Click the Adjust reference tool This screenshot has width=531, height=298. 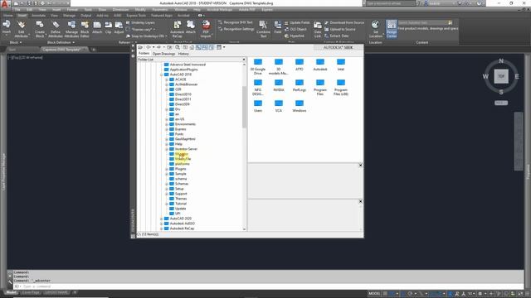tap(119, 27)
